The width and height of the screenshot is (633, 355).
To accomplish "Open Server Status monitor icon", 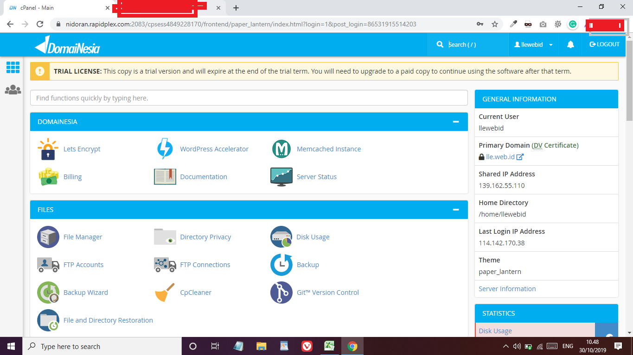I will coord(281,177).
